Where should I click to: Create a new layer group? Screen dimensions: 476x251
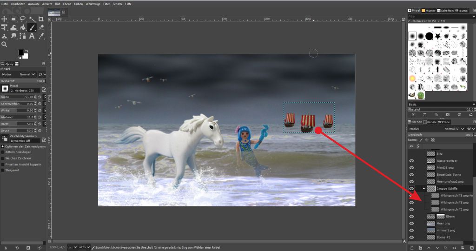(x=420, y=248)
